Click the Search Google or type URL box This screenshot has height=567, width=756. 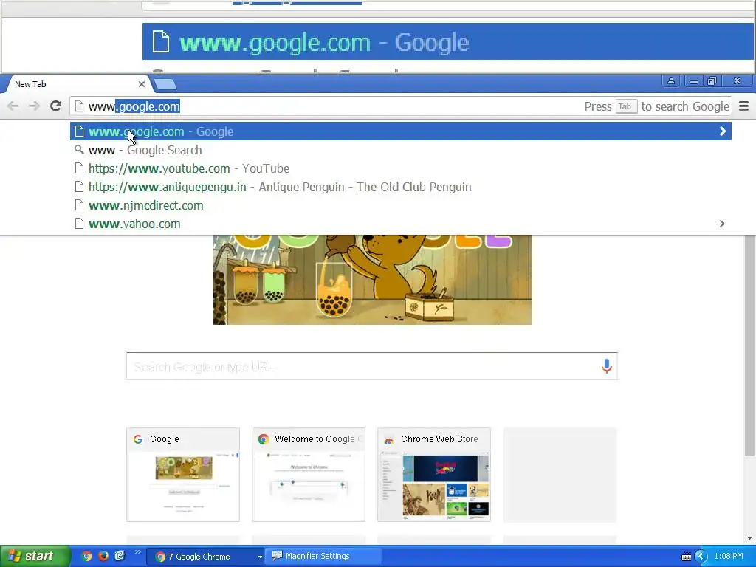372,366
